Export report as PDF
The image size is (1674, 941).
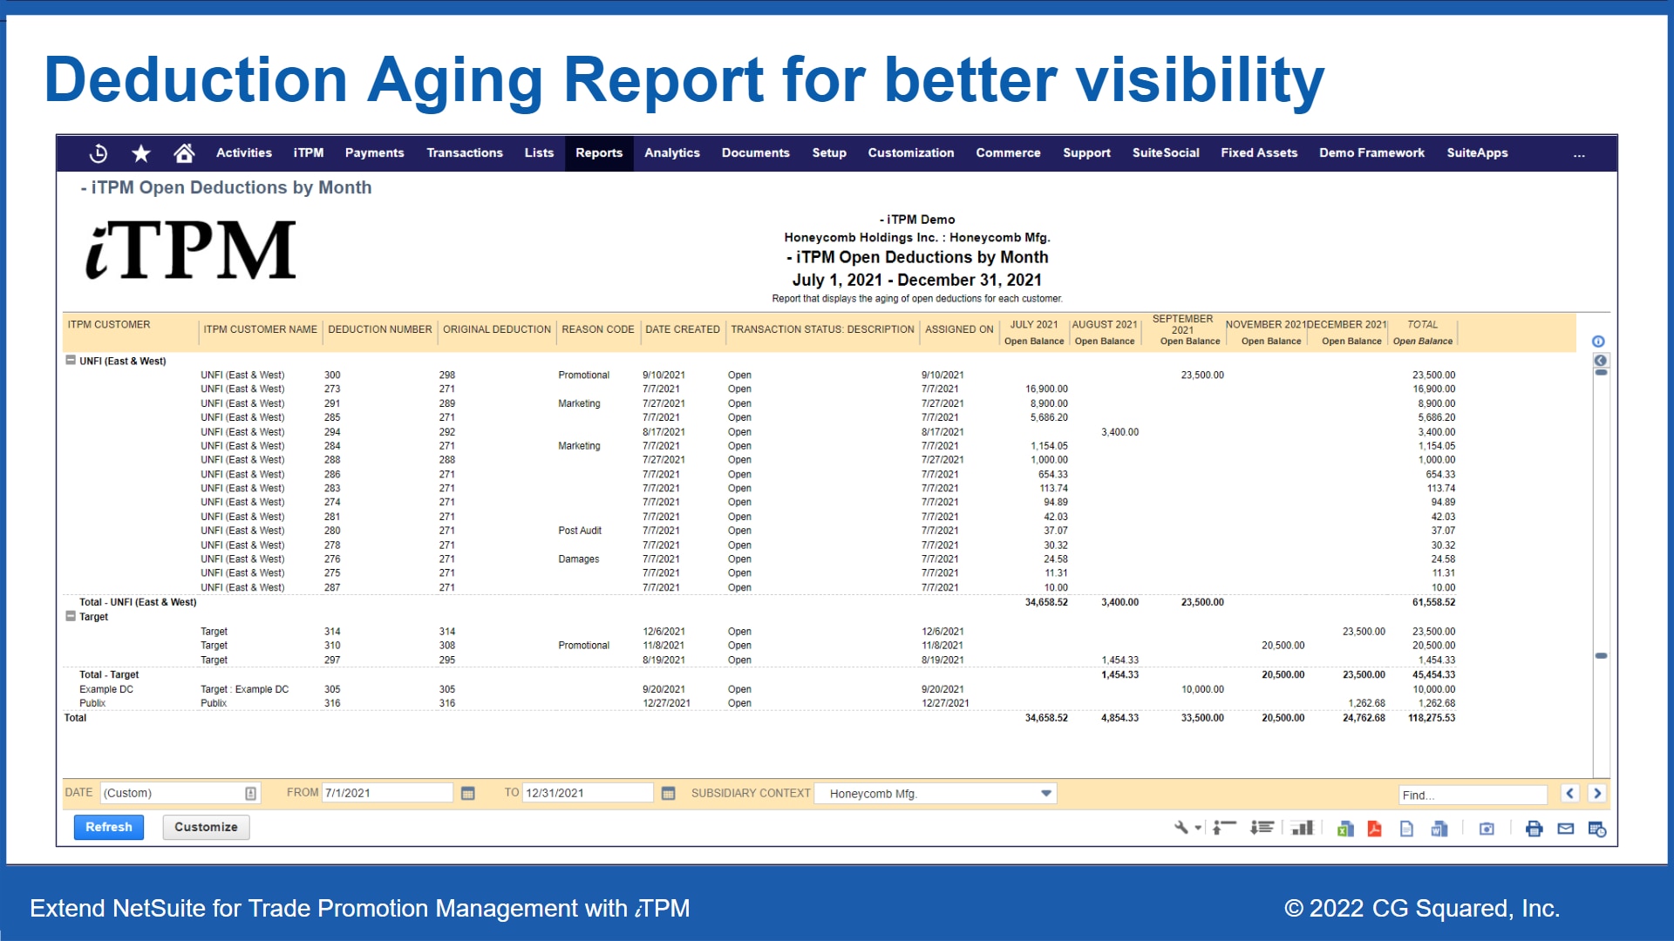pyautogui.click(x=1375, y=829)
